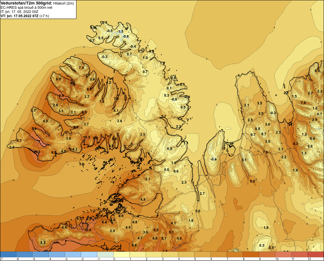324x261 pixels.
Task: Click the '1.3' temperature value
Action: (304, 153)
